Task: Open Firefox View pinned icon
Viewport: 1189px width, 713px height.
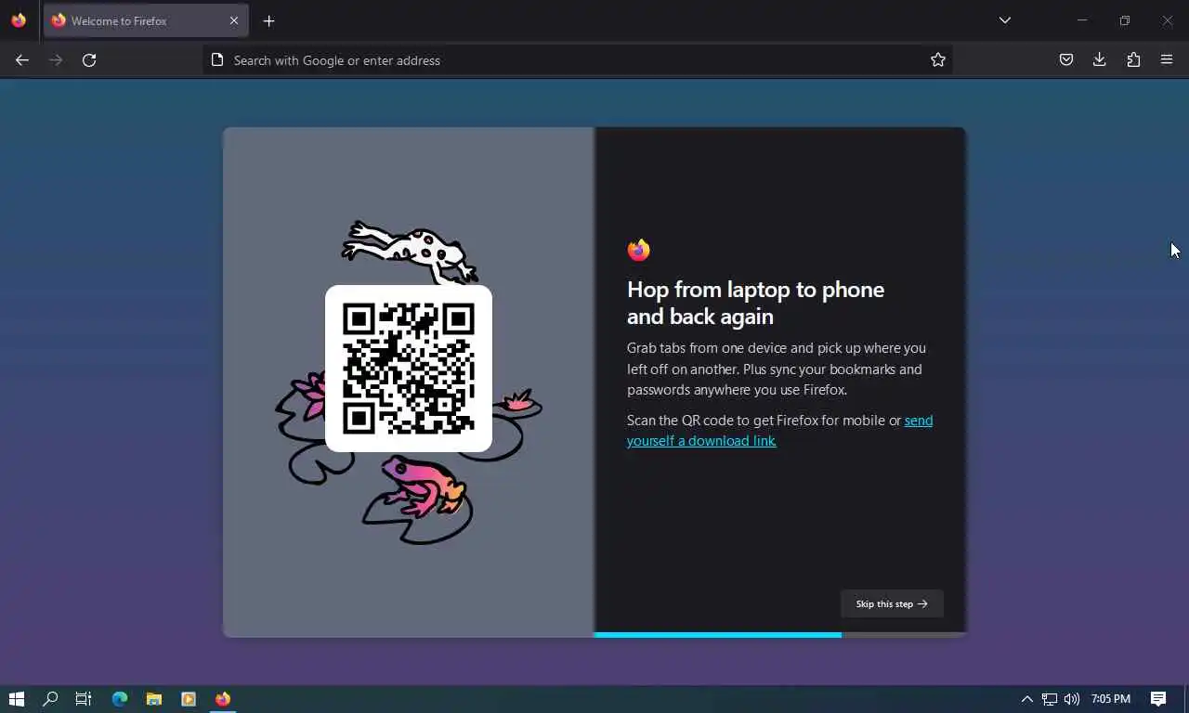Action: click(x=19, y=20)
